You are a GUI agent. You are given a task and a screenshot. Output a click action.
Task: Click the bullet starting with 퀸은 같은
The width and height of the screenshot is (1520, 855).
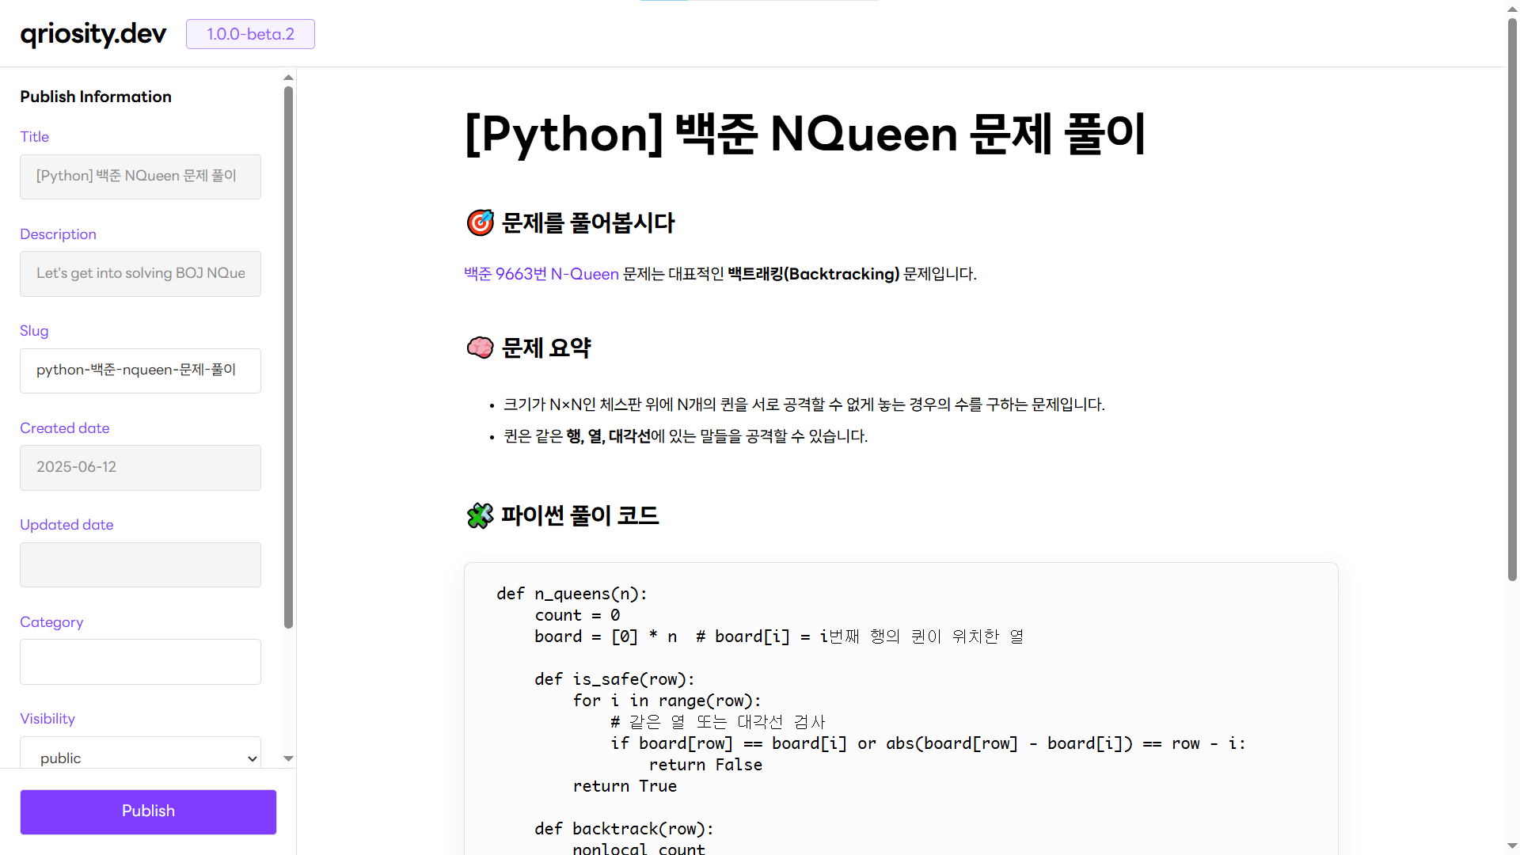pyautogui.click(x=686, y=436)
